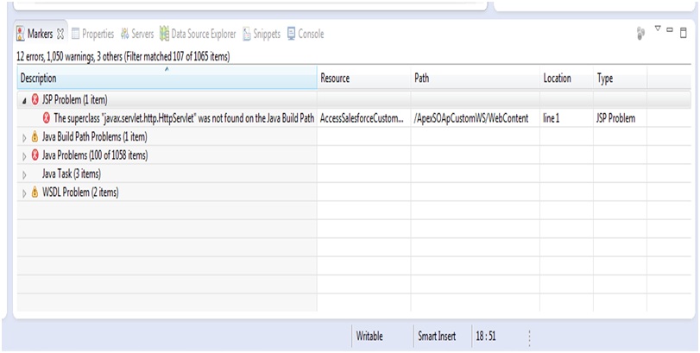Screen dimensions: 700x353
Task: Click the Servers tab icon
Action: click(124, 34)
